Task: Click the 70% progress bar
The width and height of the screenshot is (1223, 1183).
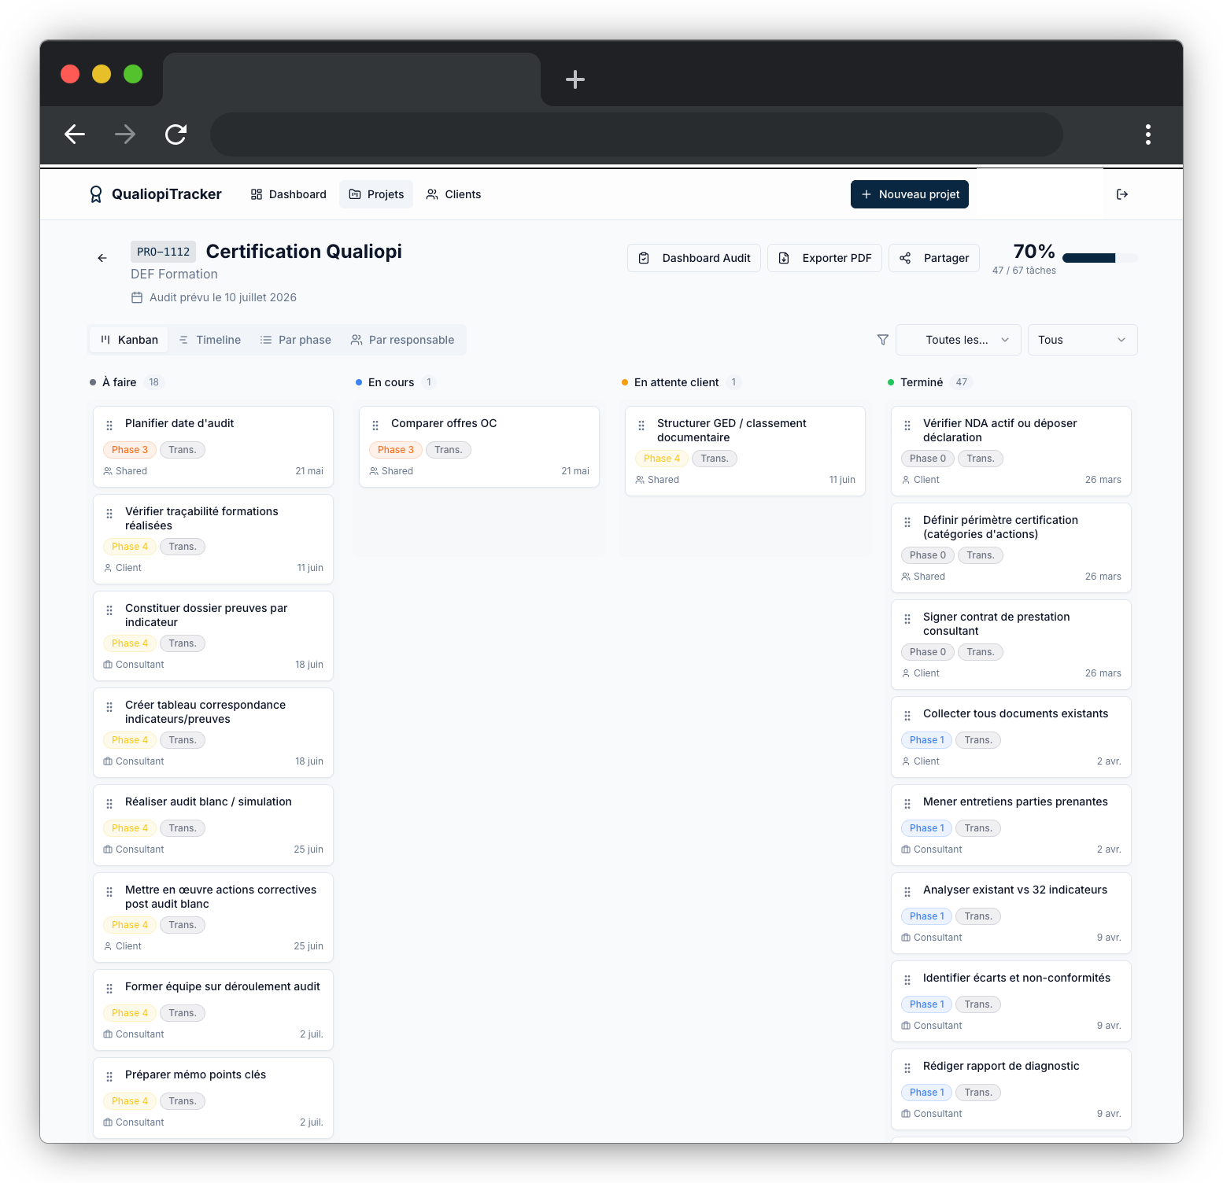Action: click(1099, 258)
